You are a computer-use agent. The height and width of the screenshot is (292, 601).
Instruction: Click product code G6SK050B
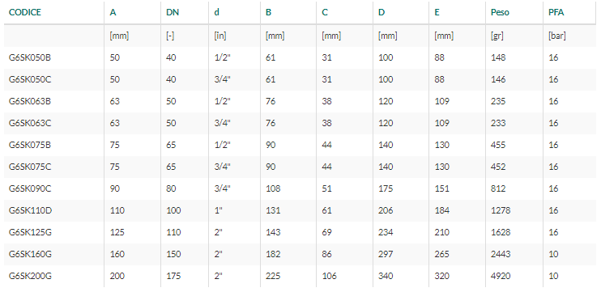(x=30, y=57)
